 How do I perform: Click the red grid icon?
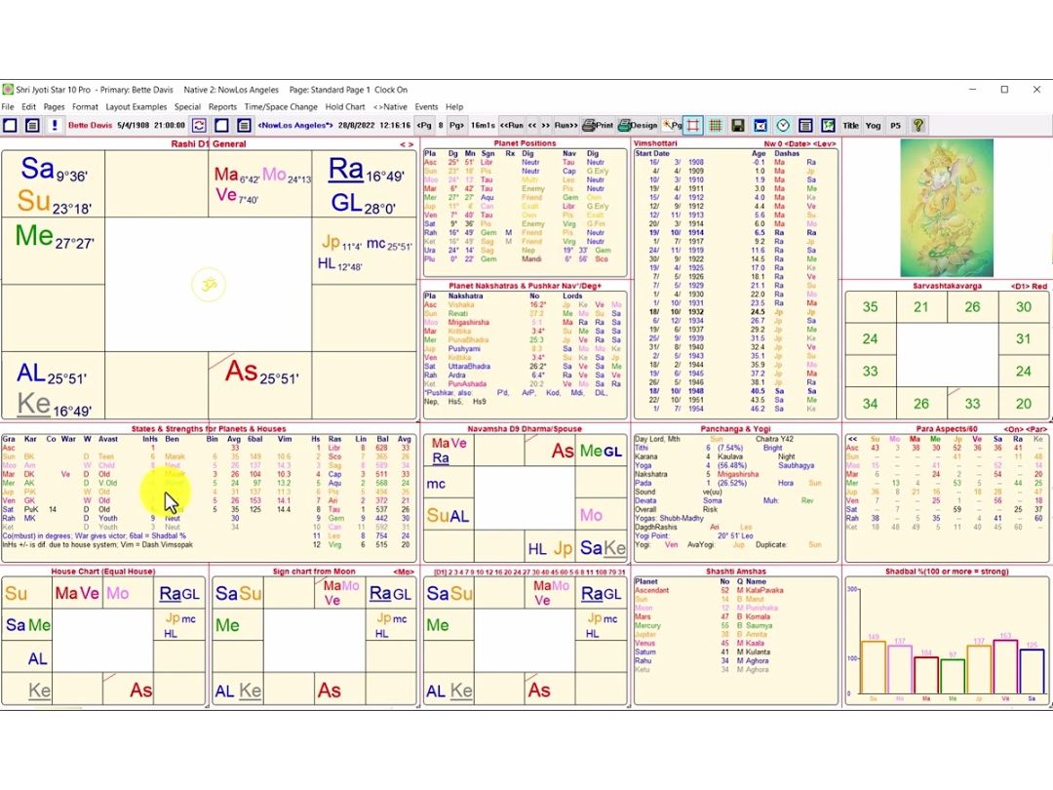click(716, 126)
